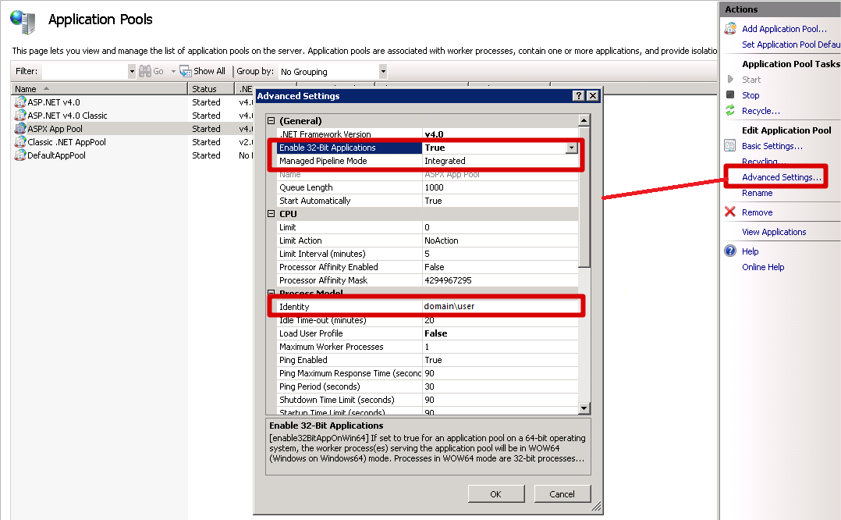Select the Ping Period (seconds) row
The image size is (841, 520).
tap(428, 386)
